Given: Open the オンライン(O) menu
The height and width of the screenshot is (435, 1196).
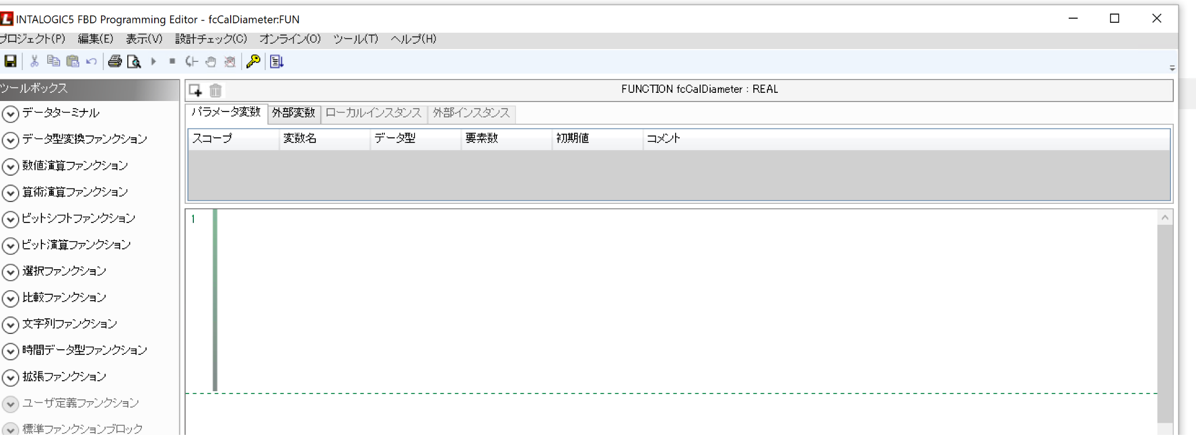Looking at the screenshot, I should (x=290, y=39).
